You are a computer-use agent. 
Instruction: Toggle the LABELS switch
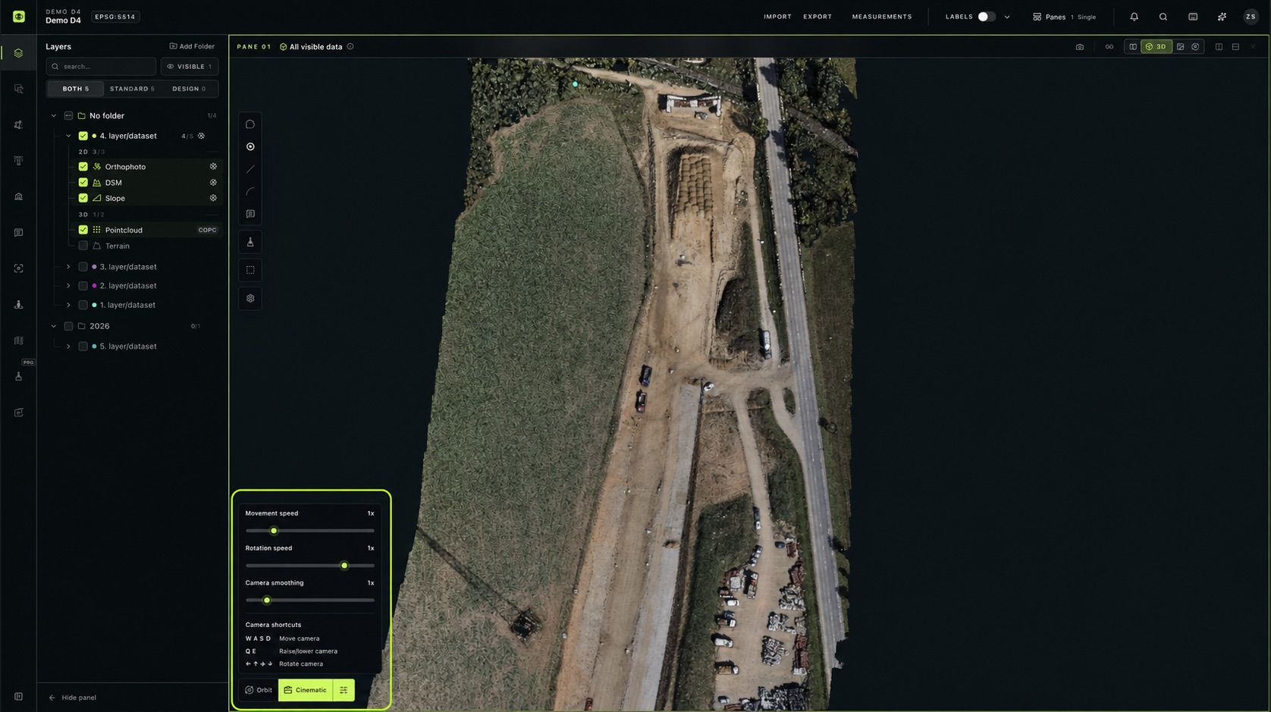(986, 17)
